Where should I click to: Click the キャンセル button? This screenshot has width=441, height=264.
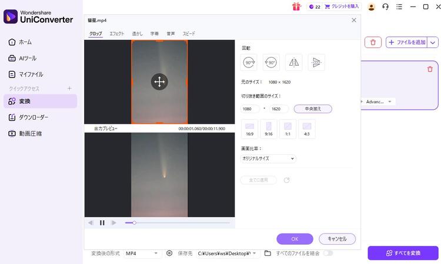tap(337, 239)
